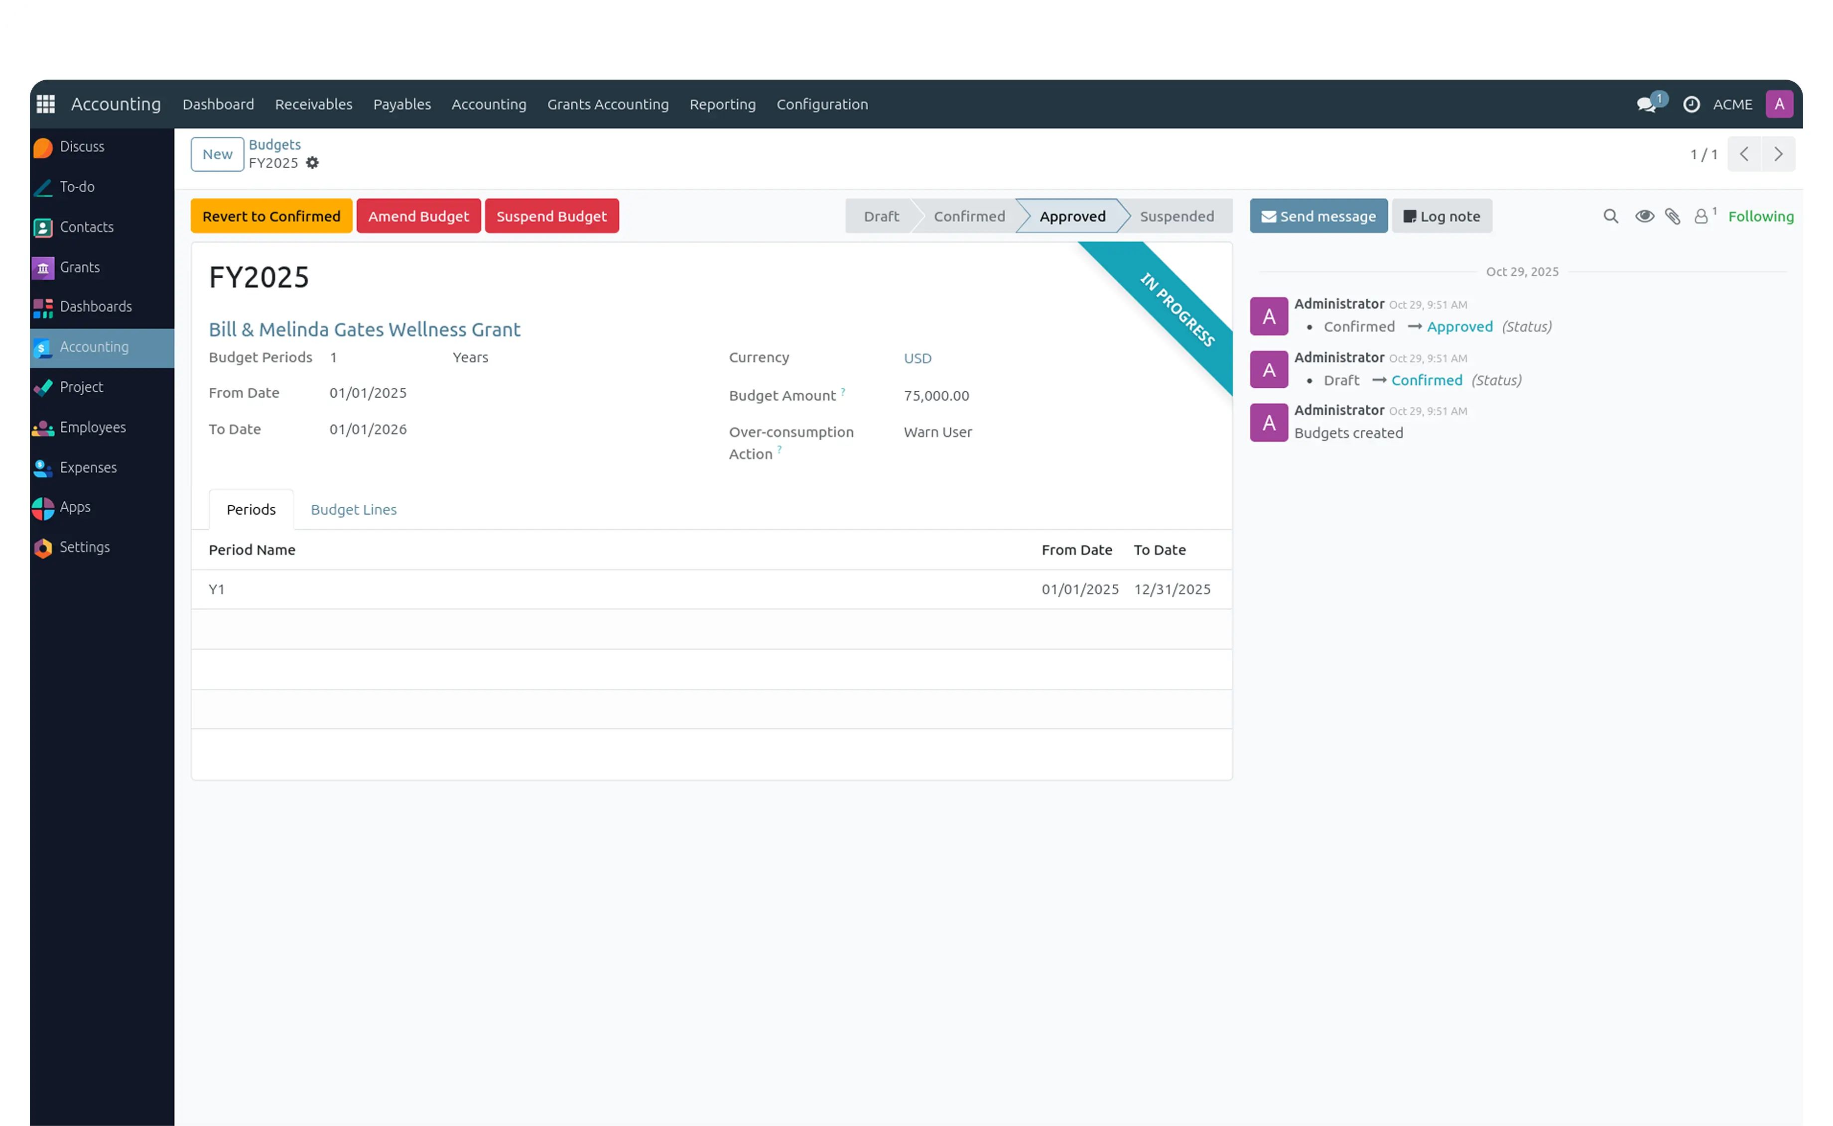Open the Bill & Melinda Gates Wellness Grant link
Image resolution: width=1833 pixels, height=1126 pixels.
(365, 329)
